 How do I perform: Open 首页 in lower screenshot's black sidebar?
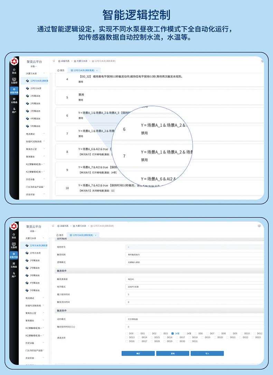click(14, 236)
